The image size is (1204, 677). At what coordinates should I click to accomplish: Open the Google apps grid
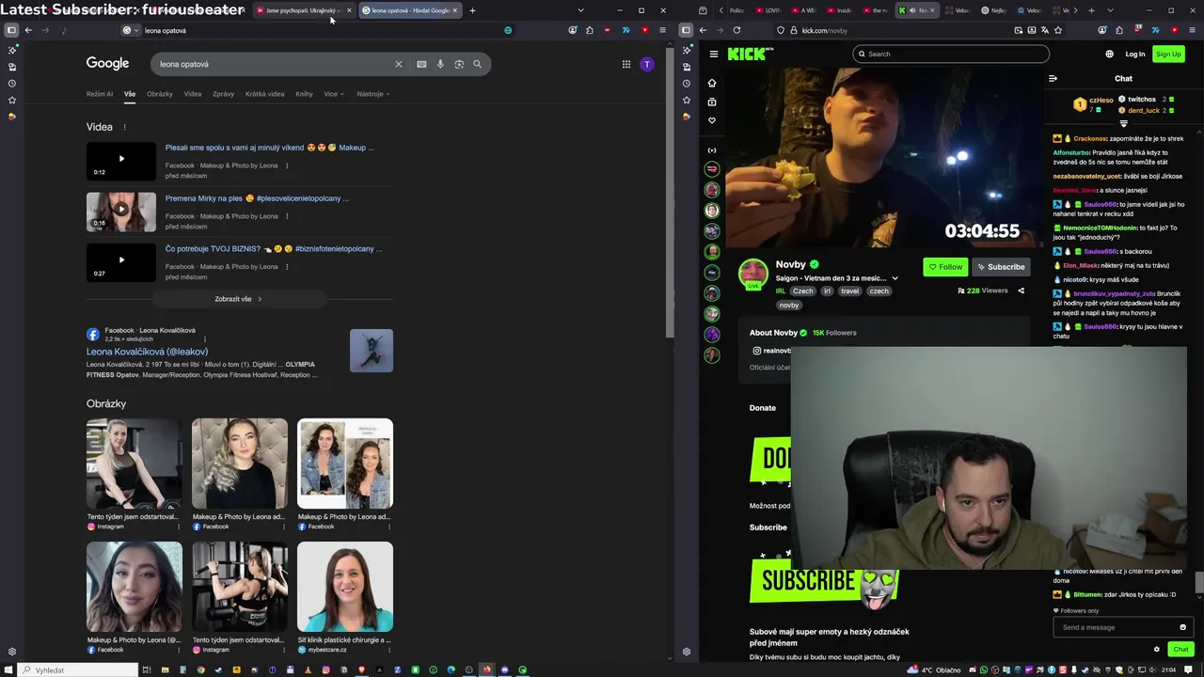tap(626, 64)
